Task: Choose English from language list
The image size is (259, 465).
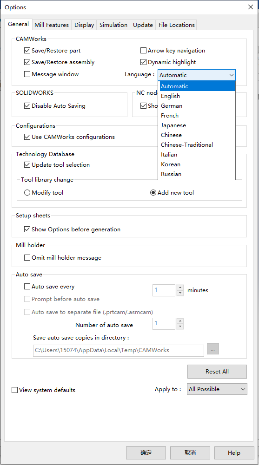Action: (197, 96)
